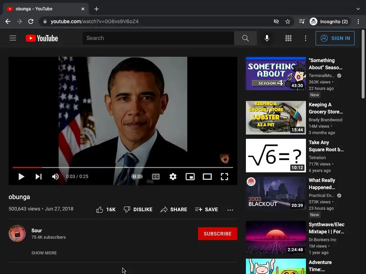Screen dimensions: 366x274
Task: Open the player settings gear
Action: click(x=173, y=177)
